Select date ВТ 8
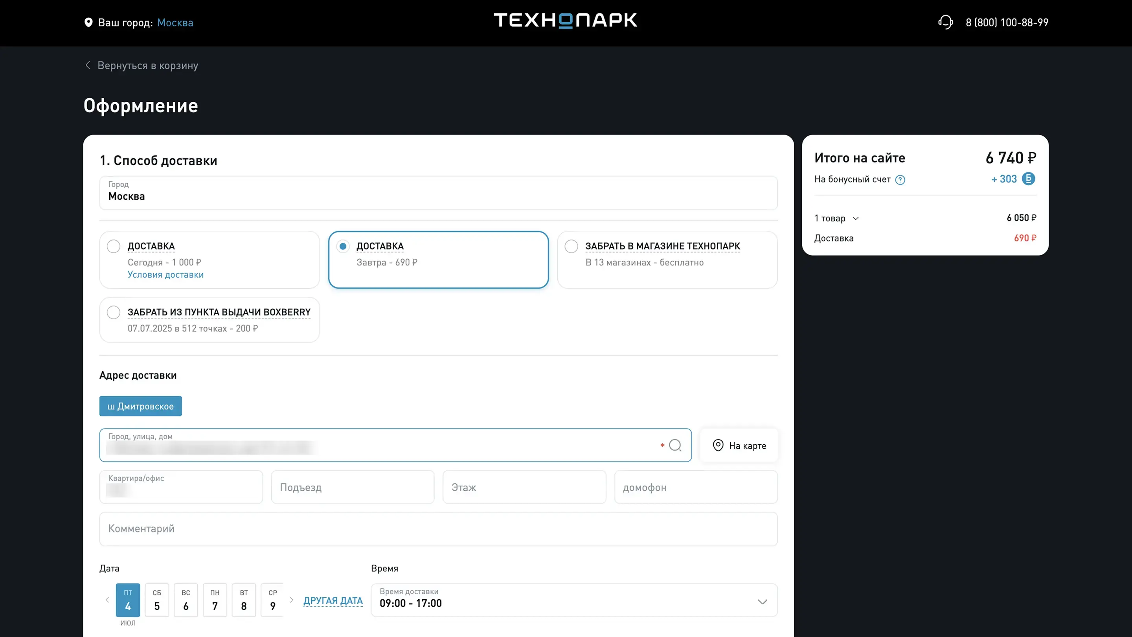 [244, 600]
